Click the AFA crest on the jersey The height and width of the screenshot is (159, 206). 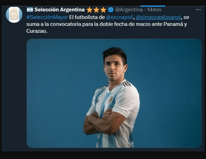click(111, 100)
